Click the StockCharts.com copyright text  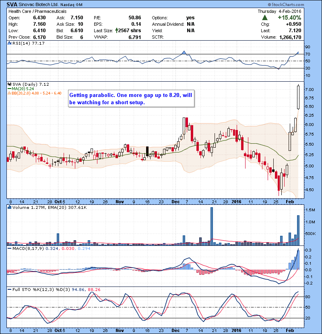(286, 4)
